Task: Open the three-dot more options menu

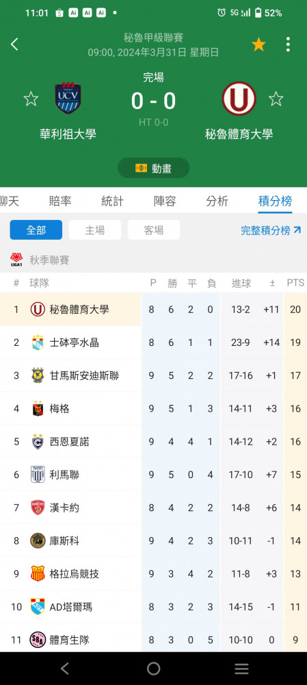Action: [x=288, y=44]
